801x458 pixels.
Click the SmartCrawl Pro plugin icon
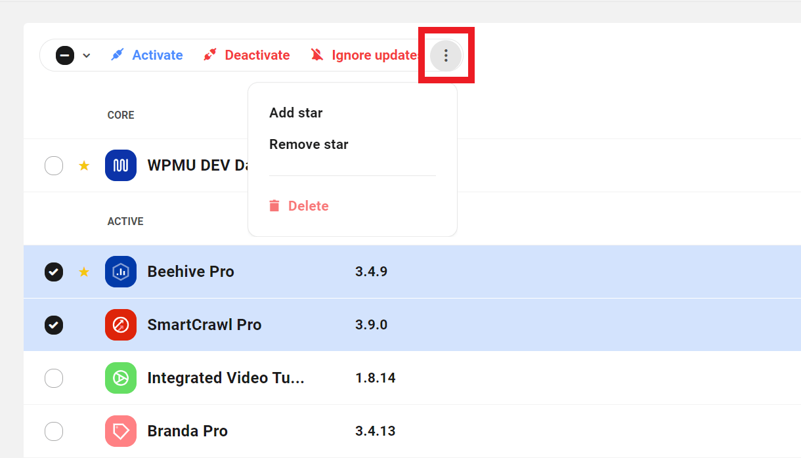click(121, 325)
